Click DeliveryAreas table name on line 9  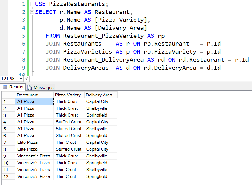click(86, 68)
